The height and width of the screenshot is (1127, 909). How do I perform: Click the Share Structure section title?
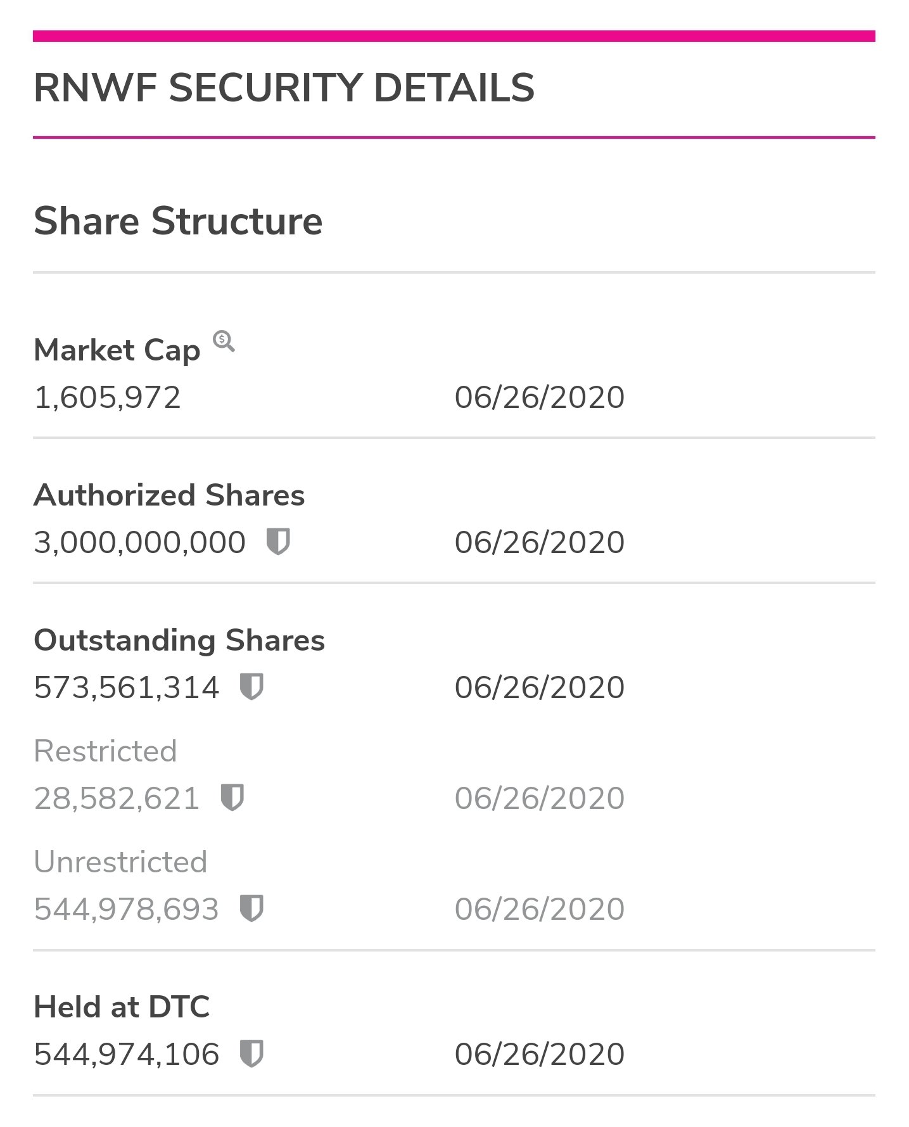178,221
